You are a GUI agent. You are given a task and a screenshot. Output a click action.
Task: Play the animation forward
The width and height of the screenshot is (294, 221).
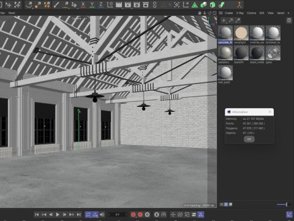tap(58, 214)
